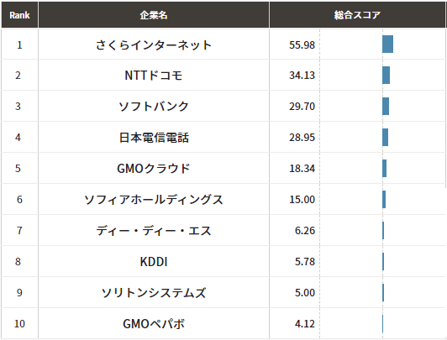Click the NTTドコモ score bar
Viewport: 447px width, 340px height.
point(386,76)
